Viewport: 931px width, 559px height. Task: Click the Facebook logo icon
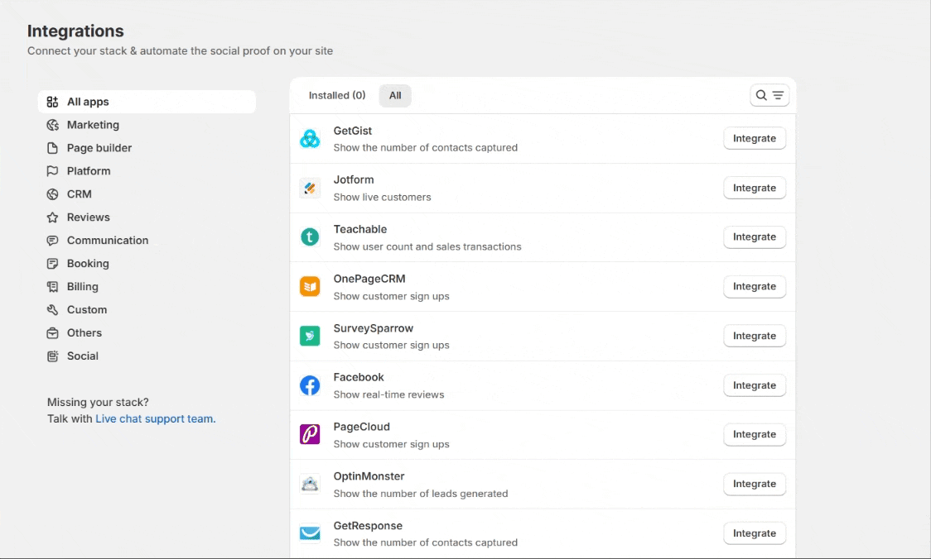pyautogui.click(x=309, y=385)
